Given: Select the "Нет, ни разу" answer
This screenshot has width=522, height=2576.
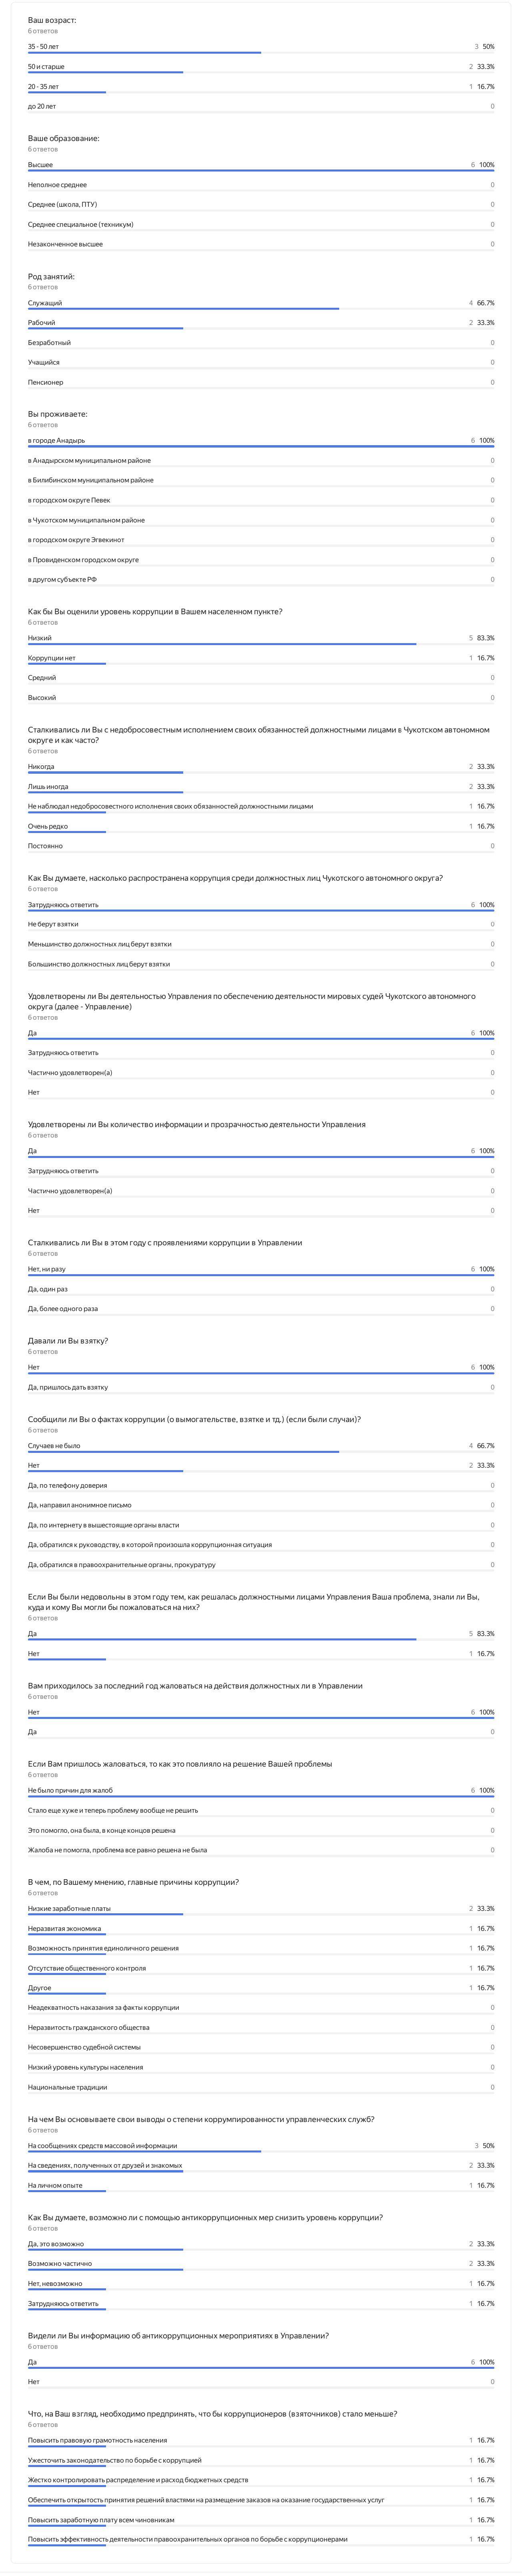Looking at the screenshot, I should [x=47, y=1269].
